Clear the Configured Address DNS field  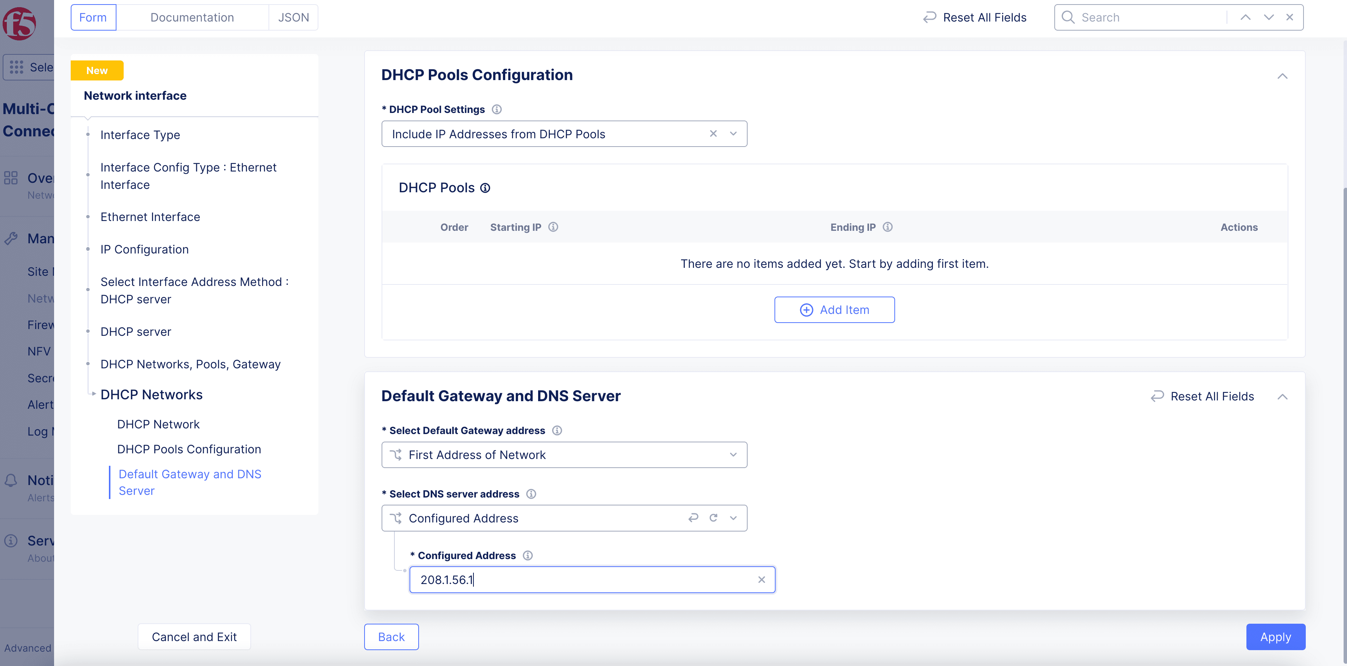click(x=760, y=580)
